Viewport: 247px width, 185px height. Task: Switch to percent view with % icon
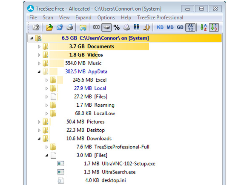(117, 27)
